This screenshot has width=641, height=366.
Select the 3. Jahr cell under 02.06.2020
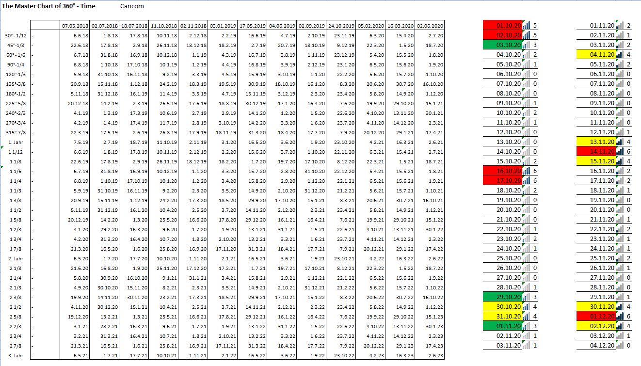click(x=430, y=356)
